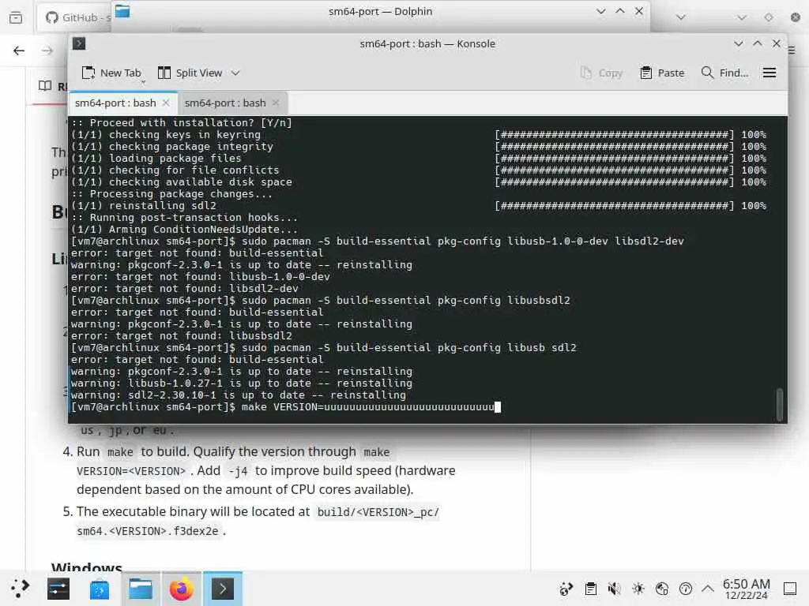This screenshot has width=809, height=606.
Task: Click the terminal make VERSION command line
Action: (285, 407)
